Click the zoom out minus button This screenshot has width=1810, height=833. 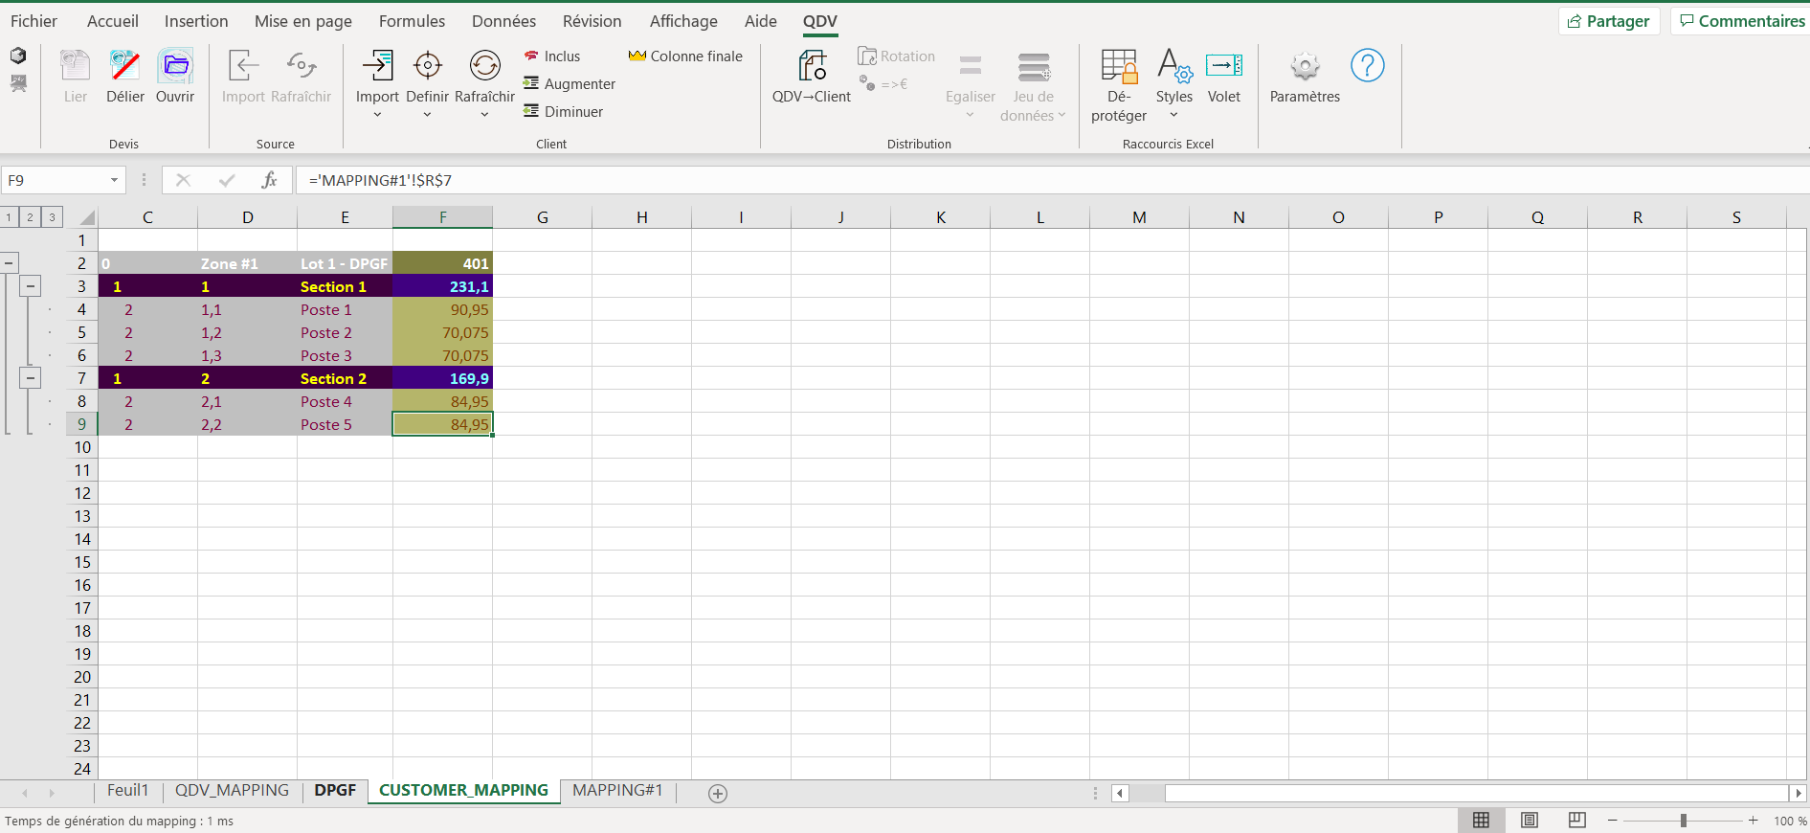point(1612,821)
